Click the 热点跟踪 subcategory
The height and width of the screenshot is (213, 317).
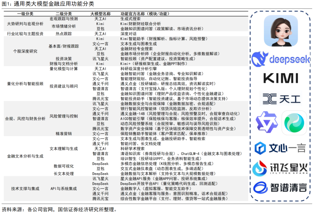point(64,34)
